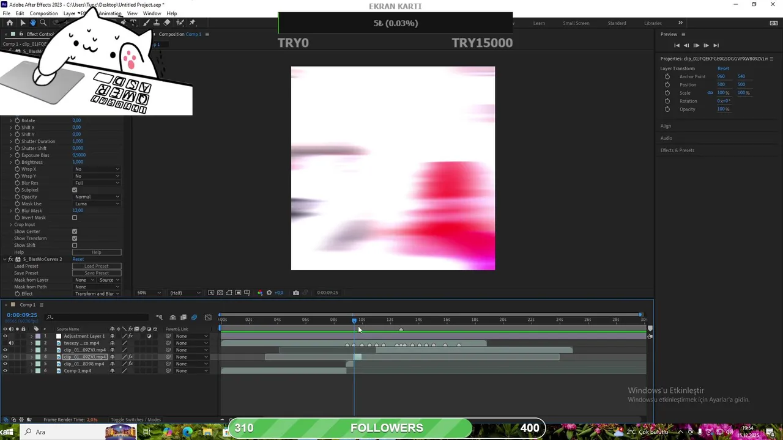Viewport: 783px width, 440px height.
Task: Open the Window menu
Action: tap(152, 13)
